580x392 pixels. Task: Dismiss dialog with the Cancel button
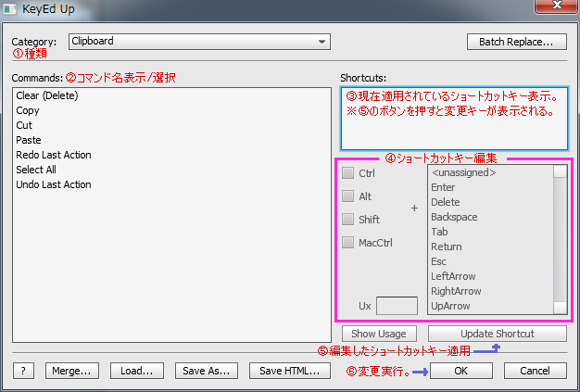click(536, 371)
